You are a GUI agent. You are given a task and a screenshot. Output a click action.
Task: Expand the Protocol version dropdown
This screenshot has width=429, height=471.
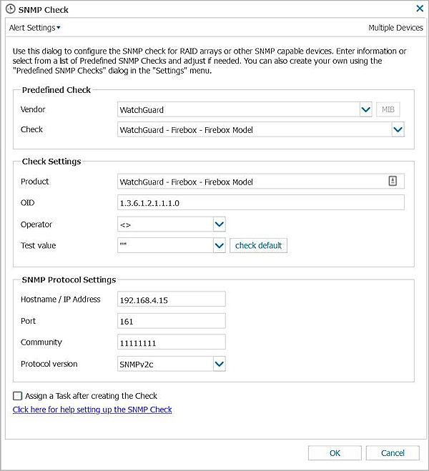220,364
